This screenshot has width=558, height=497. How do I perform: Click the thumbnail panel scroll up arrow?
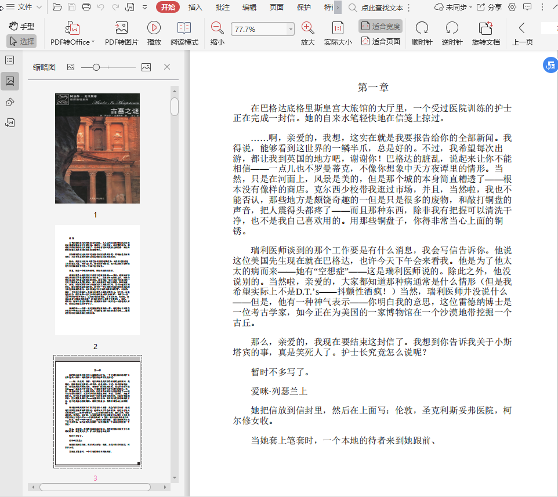tap(175, 92)
